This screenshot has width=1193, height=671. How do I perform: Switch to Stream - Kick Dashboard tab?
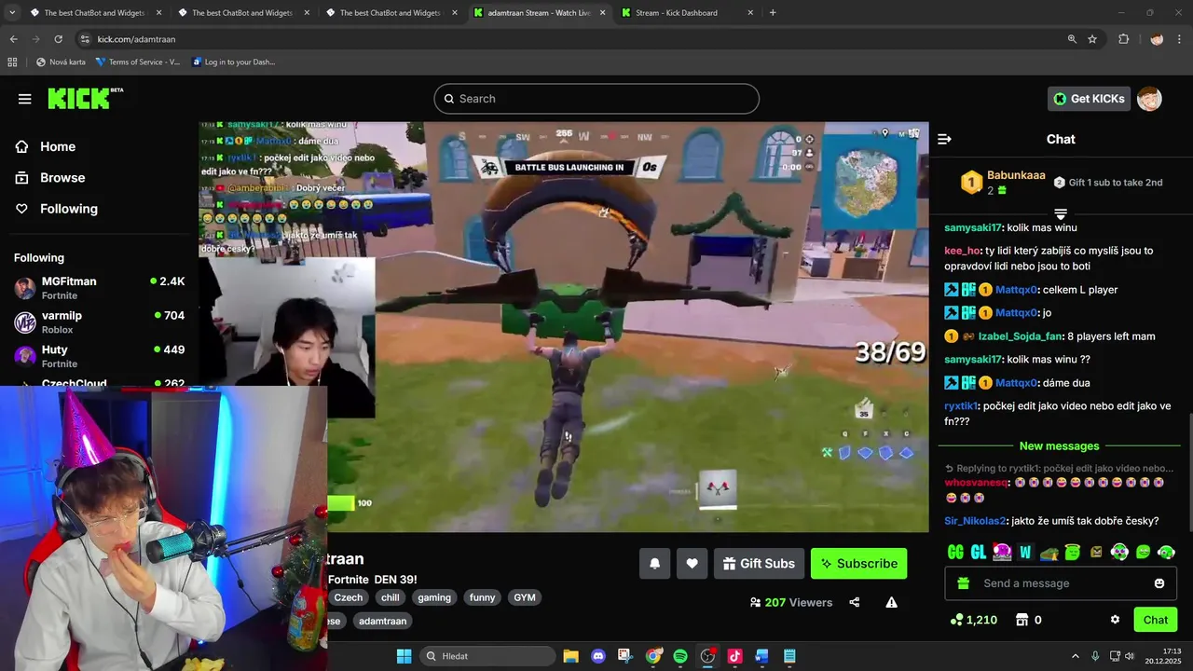tap(688, 13)
